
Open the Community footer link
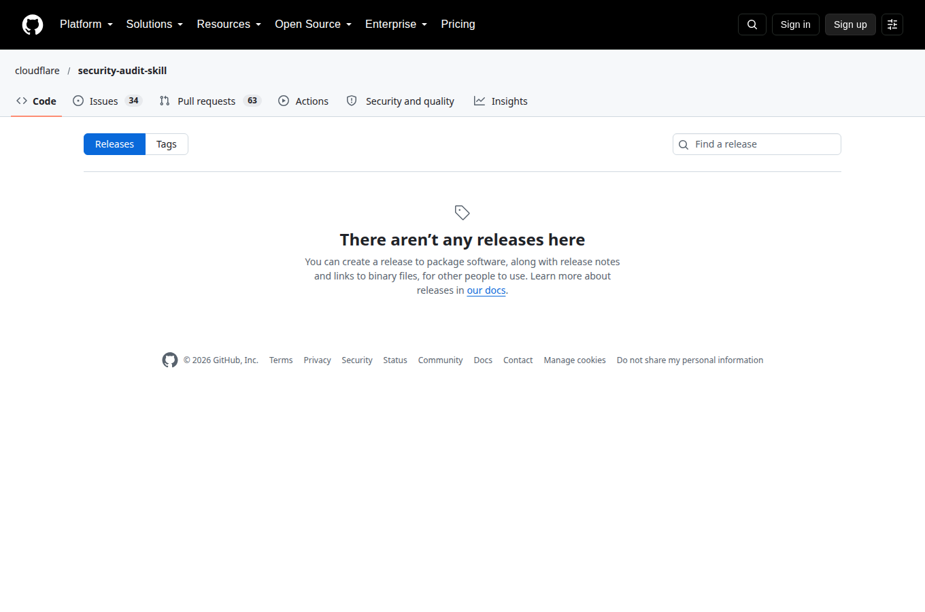[440, 360]
